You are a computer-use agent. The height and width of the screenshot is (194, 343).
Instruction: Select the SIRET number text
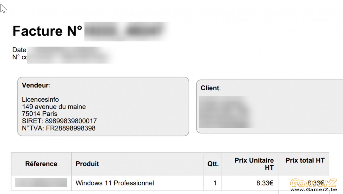(59, 121)
